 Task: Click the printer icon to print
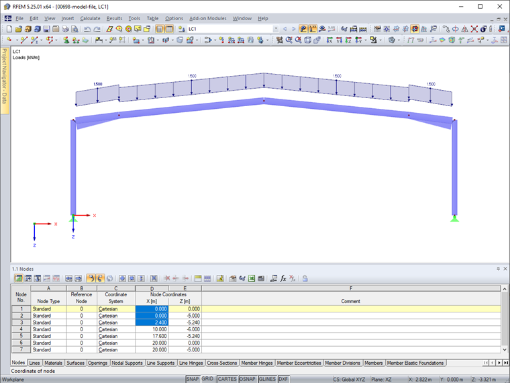65,29
